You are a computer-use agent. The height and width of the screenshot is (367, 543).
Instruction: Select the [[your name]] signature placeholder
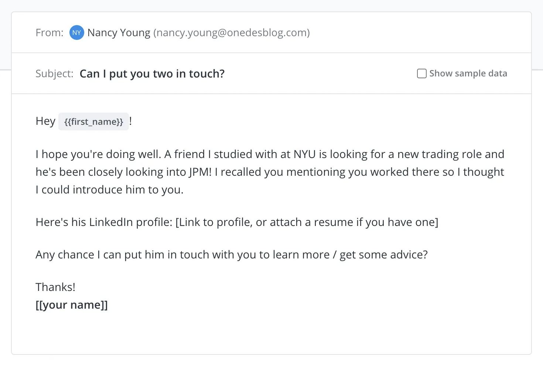click(x=72, y=305)
